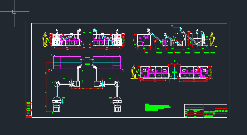Image resolution: width=247 pixels, height=135 pixels.
Task: Click the crosshair cursor pickbox square
Action: pos(14,12)
